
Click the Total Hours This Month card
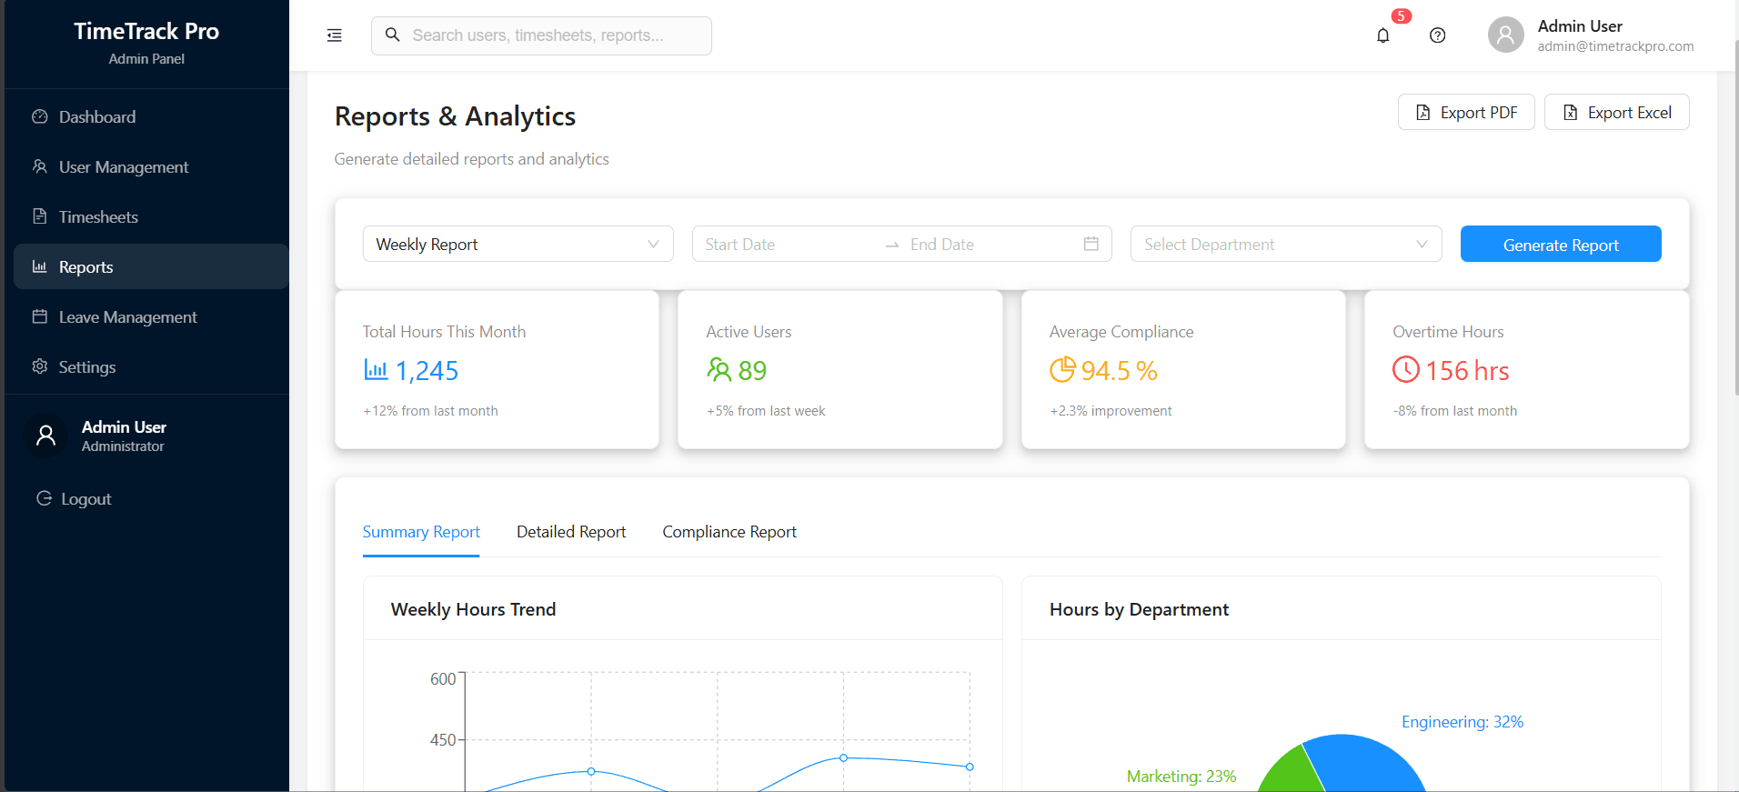[497, 369]
